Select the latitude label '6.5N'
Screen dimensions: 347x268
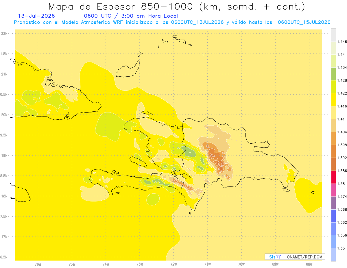4,257
